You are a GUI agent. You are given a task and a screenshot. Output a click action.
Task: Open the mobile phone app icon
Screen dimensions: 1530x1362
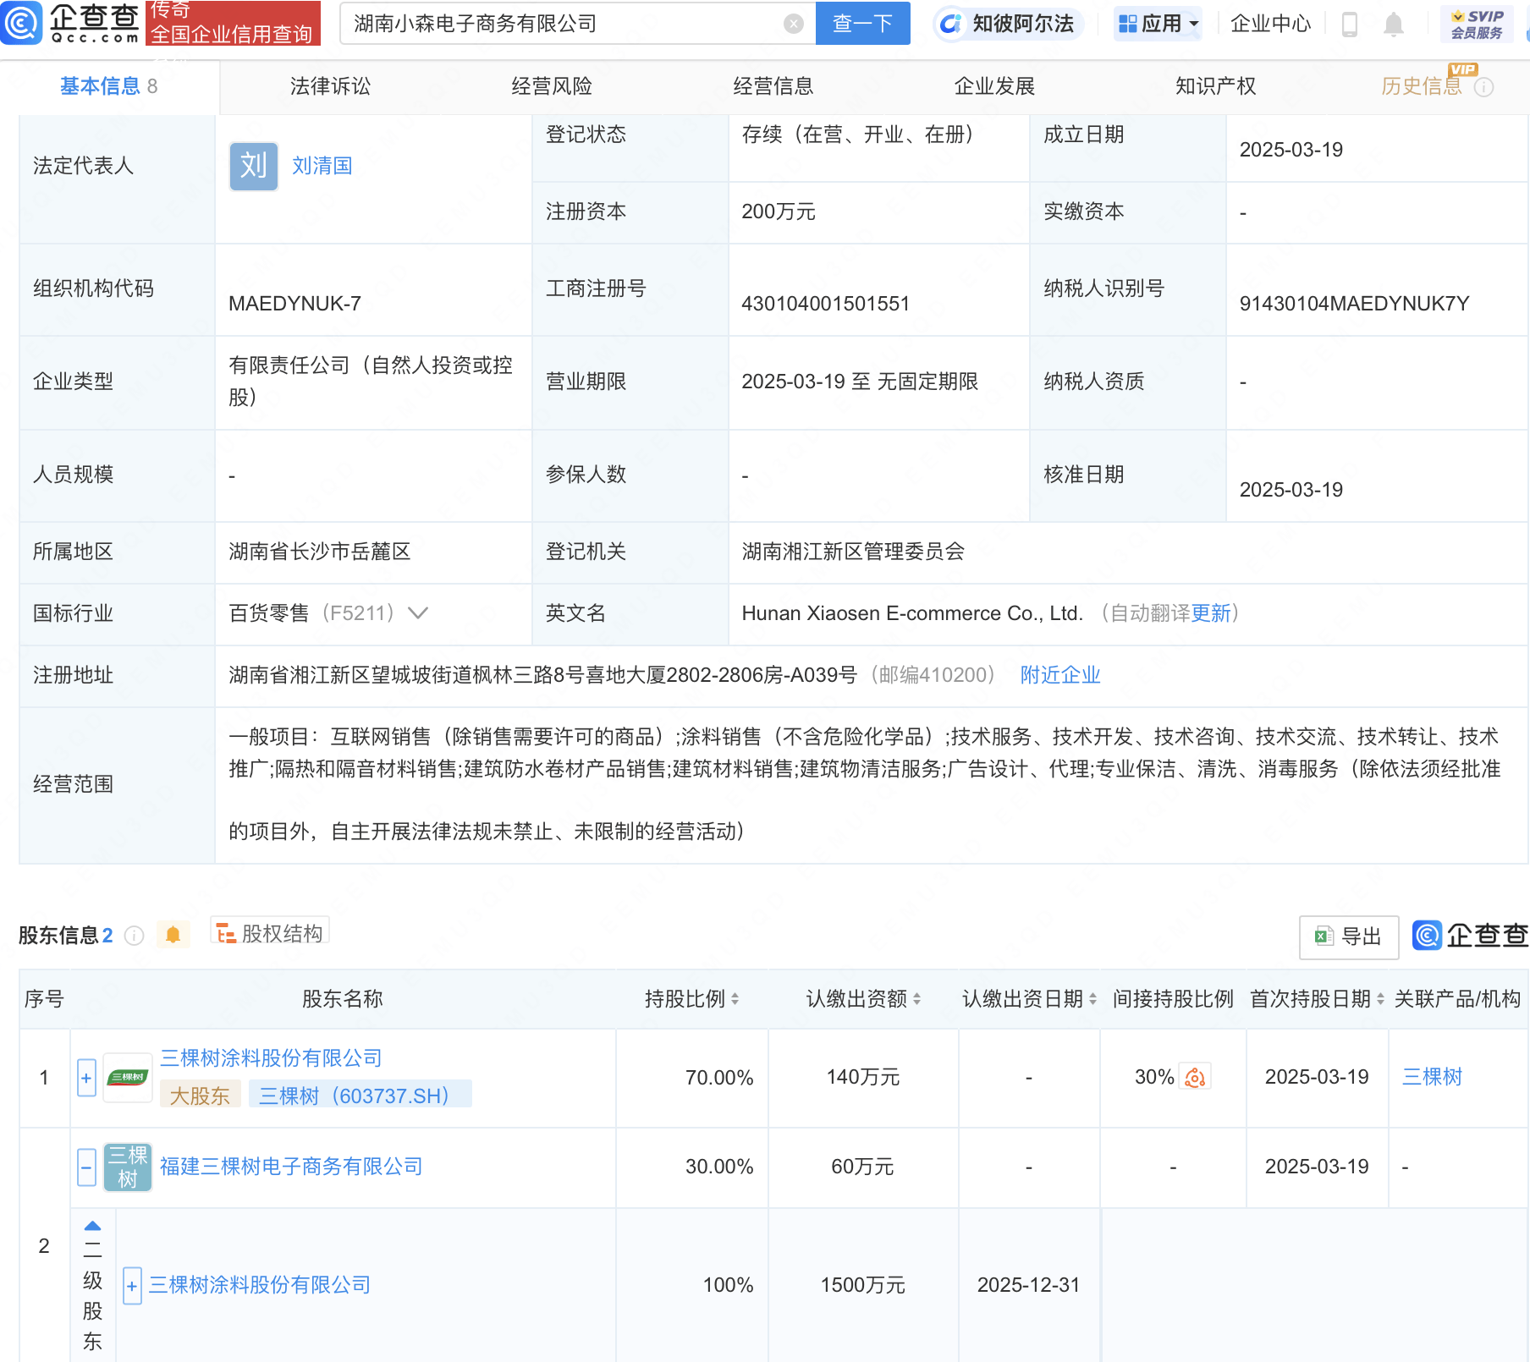coord(1350,25)
